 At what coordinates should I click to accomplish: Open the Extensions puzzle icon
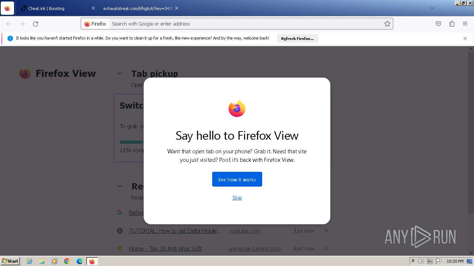pos(452,24)
